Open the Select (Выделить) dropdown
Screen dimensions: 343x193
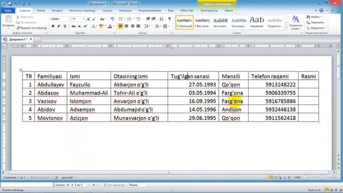316,28
